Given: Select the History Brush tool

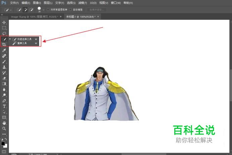Looking at the screenshot, I should click(4, 73).
